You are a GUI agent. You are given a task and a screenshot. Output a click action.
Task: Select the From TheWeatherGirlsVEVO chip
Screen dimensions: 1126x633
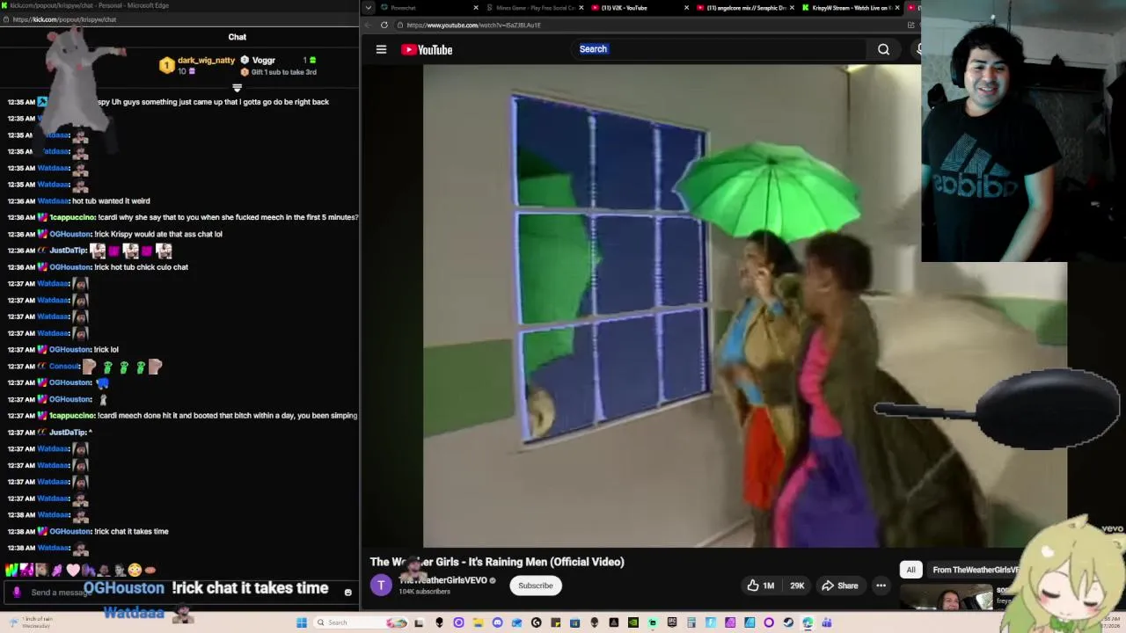coord(975,570)
